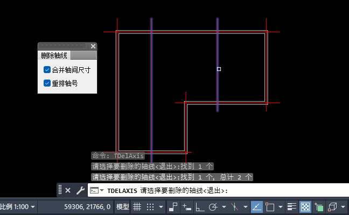Click coordinates readout 59306, 21766, 0
The height and width of the screenshot is (215, 349).
tap(87, 207)
